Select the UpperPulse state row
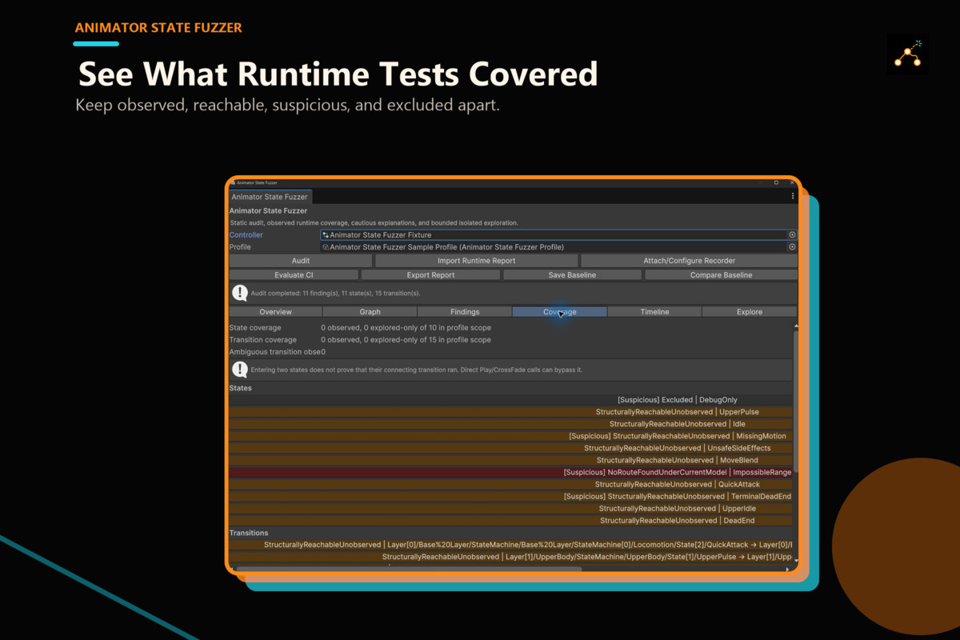The width and height of the screenshot is (960, 640). point(510,412)
